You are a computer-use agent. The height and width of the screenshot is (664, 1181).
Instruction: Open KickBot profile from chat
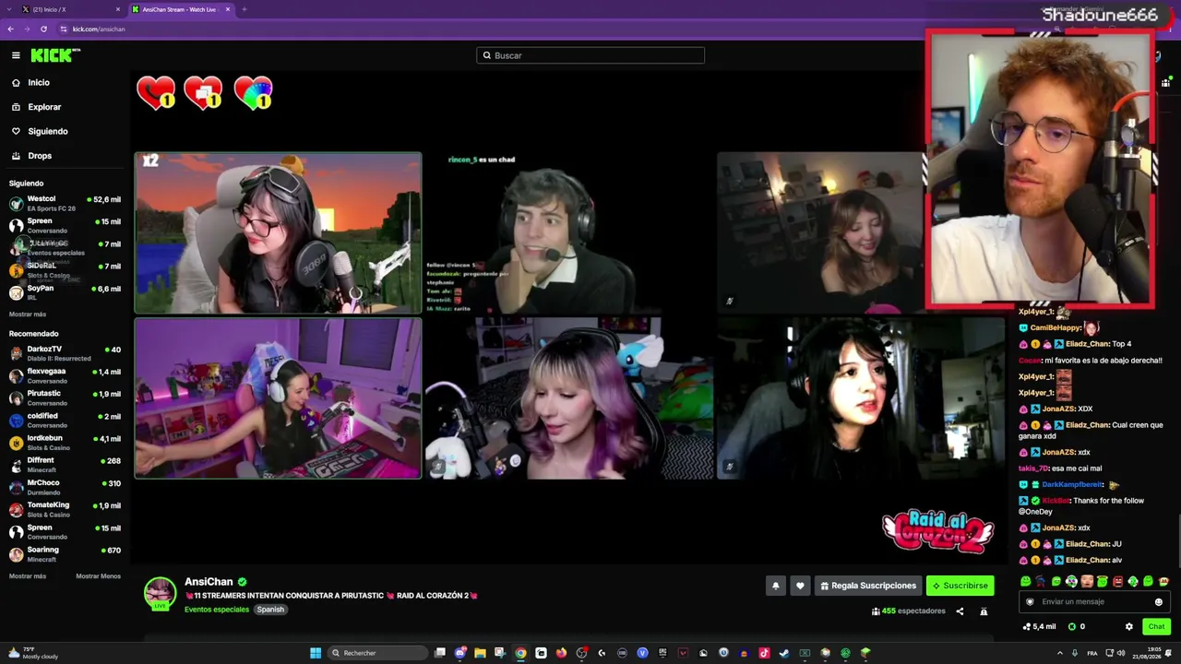pos(1056,501)
